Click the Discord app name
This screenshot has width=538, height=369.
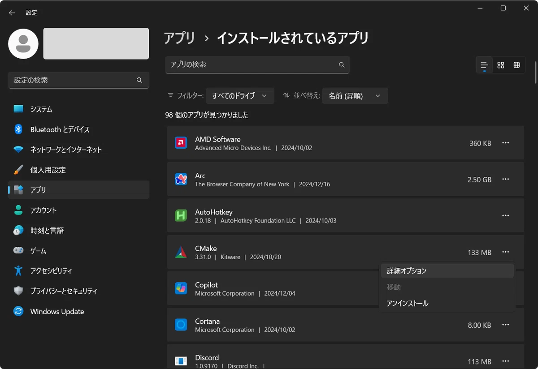click(207, 357)
